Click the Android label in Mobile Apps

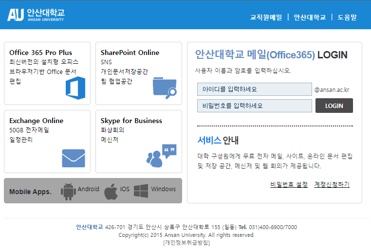(x=88, y=189)
